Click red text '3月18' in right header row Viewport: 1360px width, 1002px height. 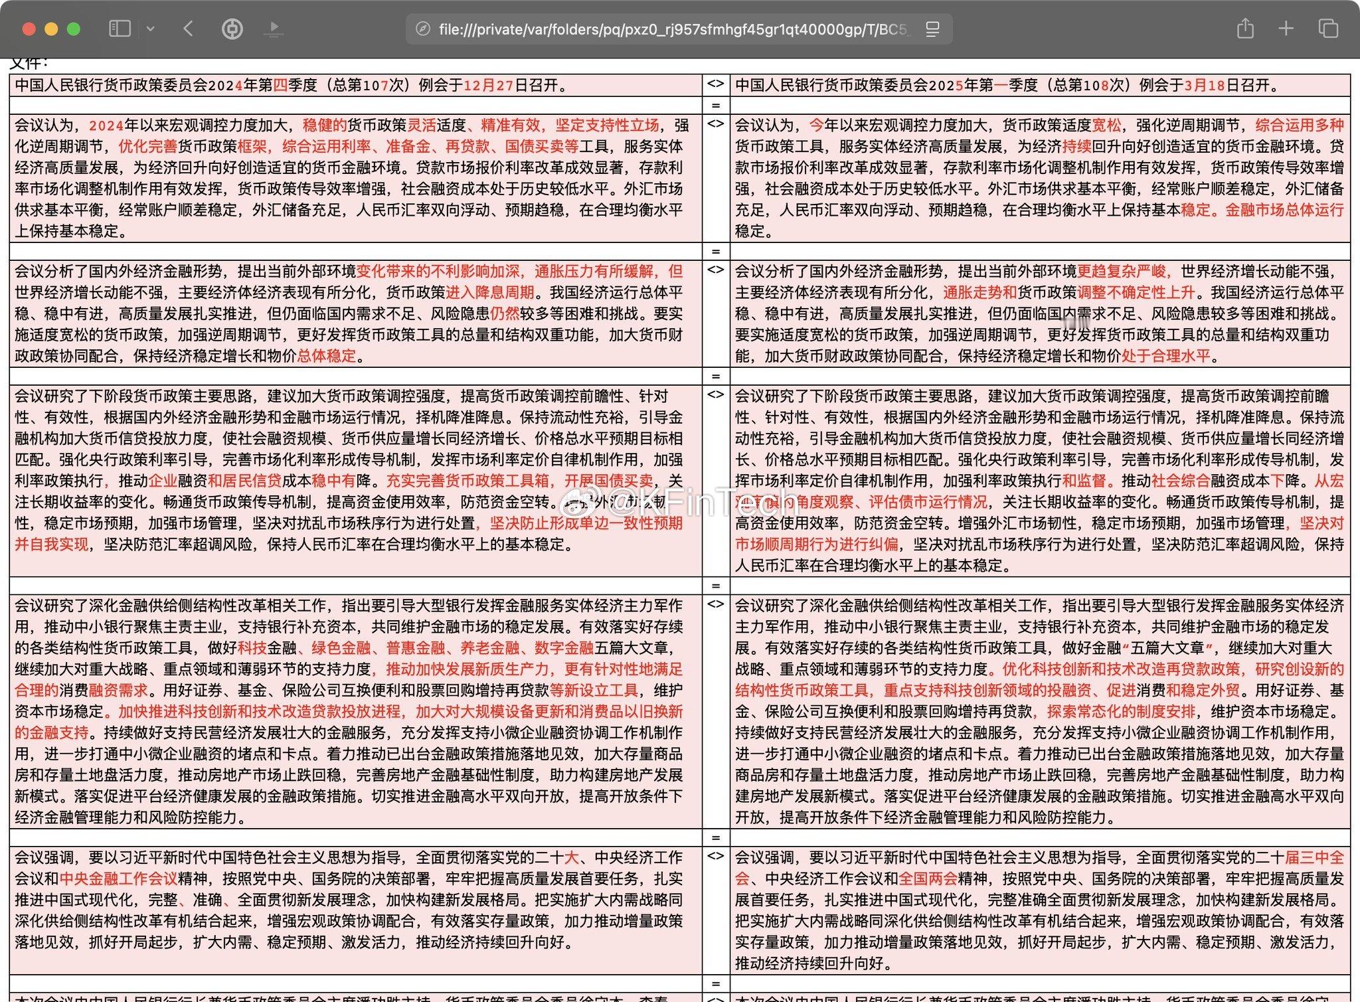click(x=1205, y=85)
